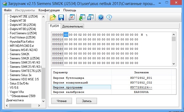Click hex address row 000010
This screenshot has width=184, height=112.
pos(58,39)
